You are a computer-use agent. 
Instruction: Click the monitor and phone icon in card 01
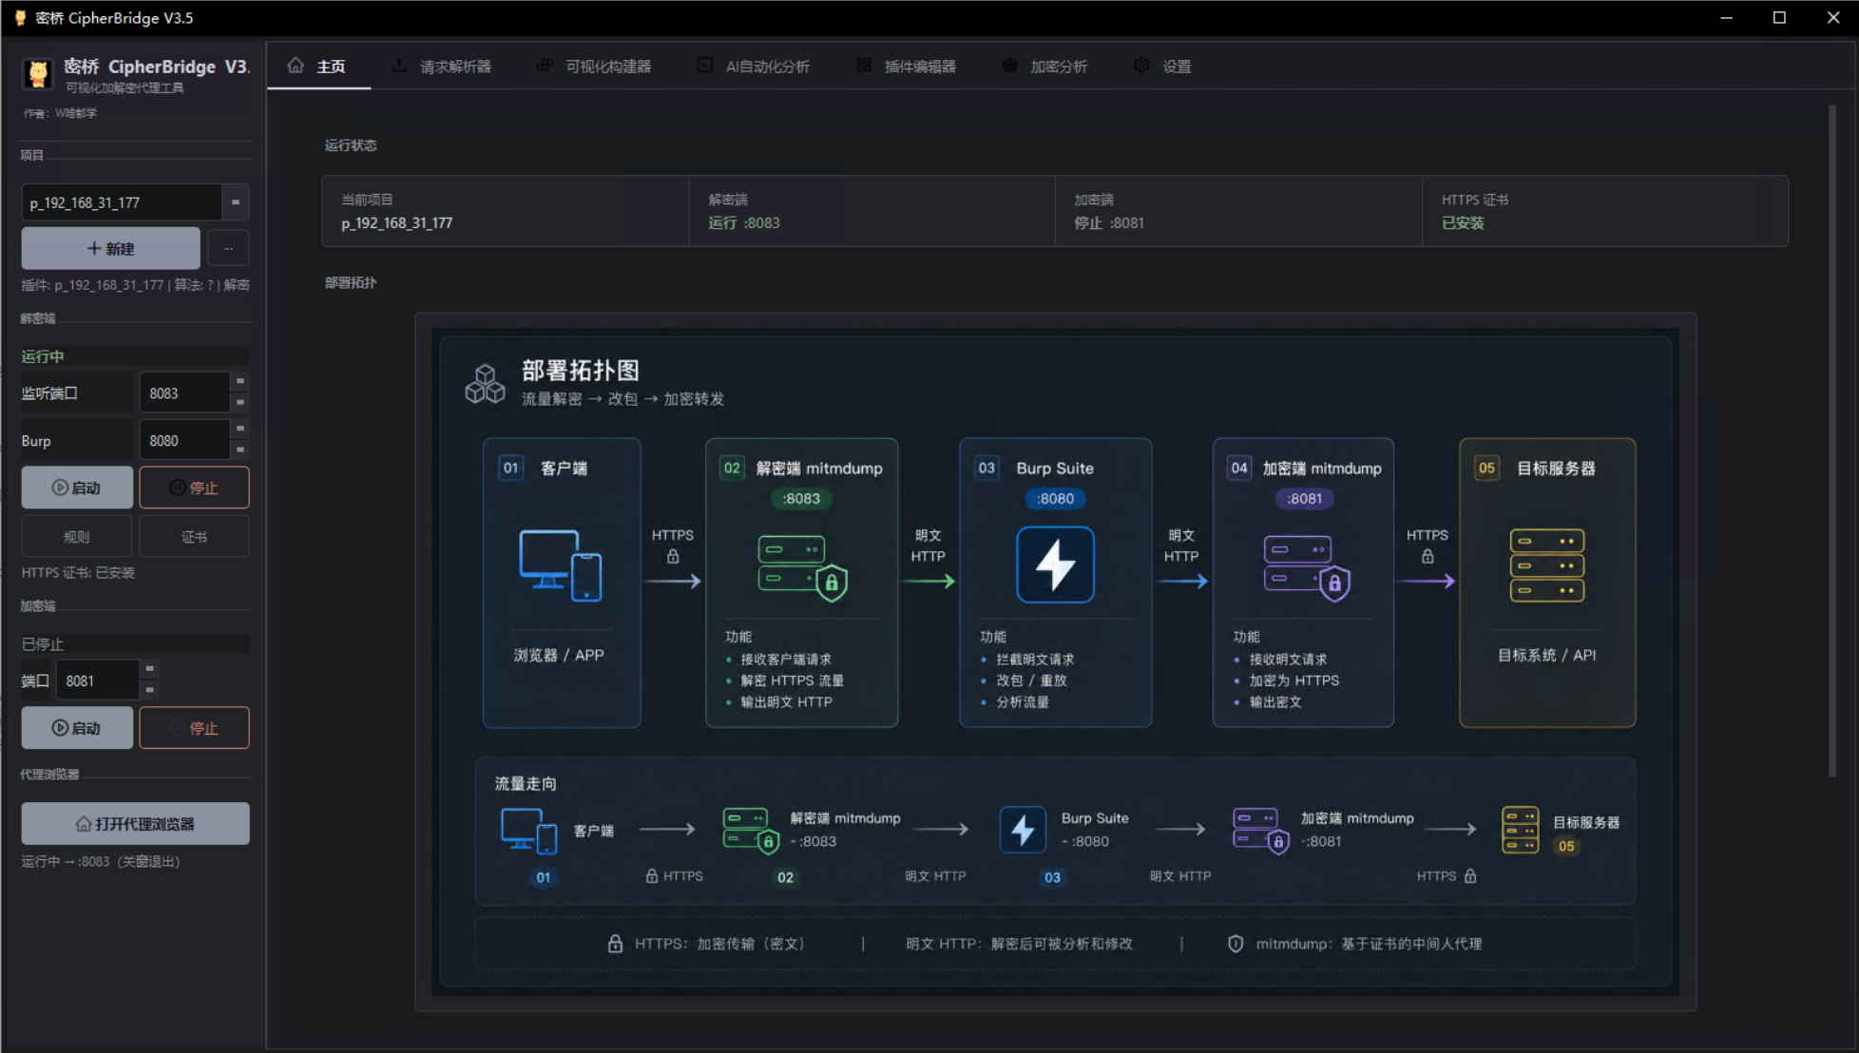(561, 565)
